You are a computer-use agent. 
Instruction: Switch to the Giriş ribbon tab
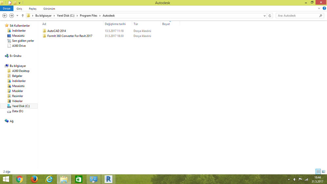tap(19, 9)
